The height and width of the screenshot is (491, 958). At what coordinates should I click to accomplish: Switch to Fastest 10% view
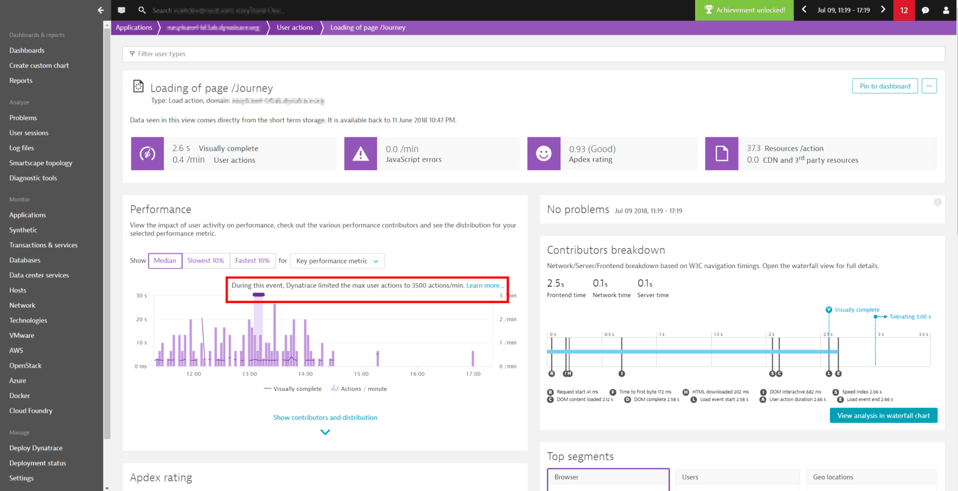252,260
